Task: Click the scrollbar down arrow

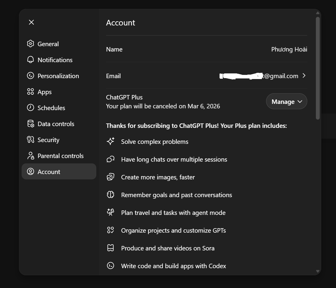Action: pyautogui.click(x=318, y=271)
